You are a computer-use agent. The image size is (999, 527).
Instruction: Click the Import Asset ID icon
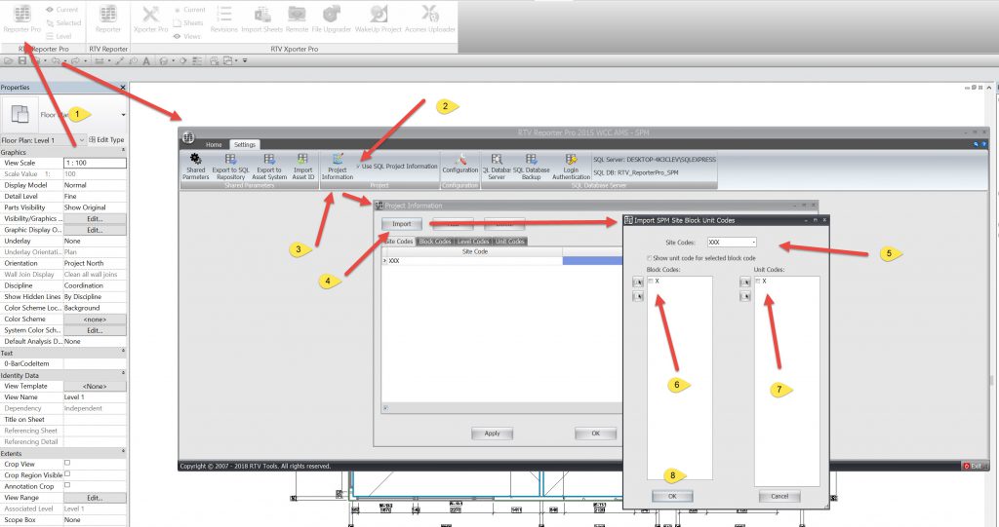tap(303, 160)
